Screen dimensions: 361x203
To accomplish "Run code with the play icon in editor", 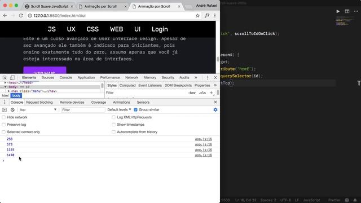I will [338, 11].
